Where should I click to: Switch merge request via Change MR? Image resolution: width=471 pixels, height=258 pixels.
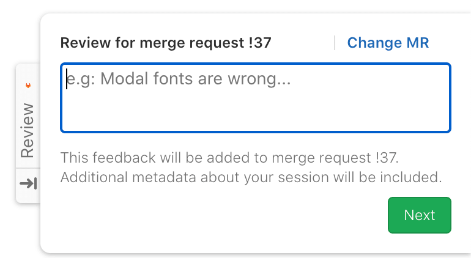click(388, 43)
